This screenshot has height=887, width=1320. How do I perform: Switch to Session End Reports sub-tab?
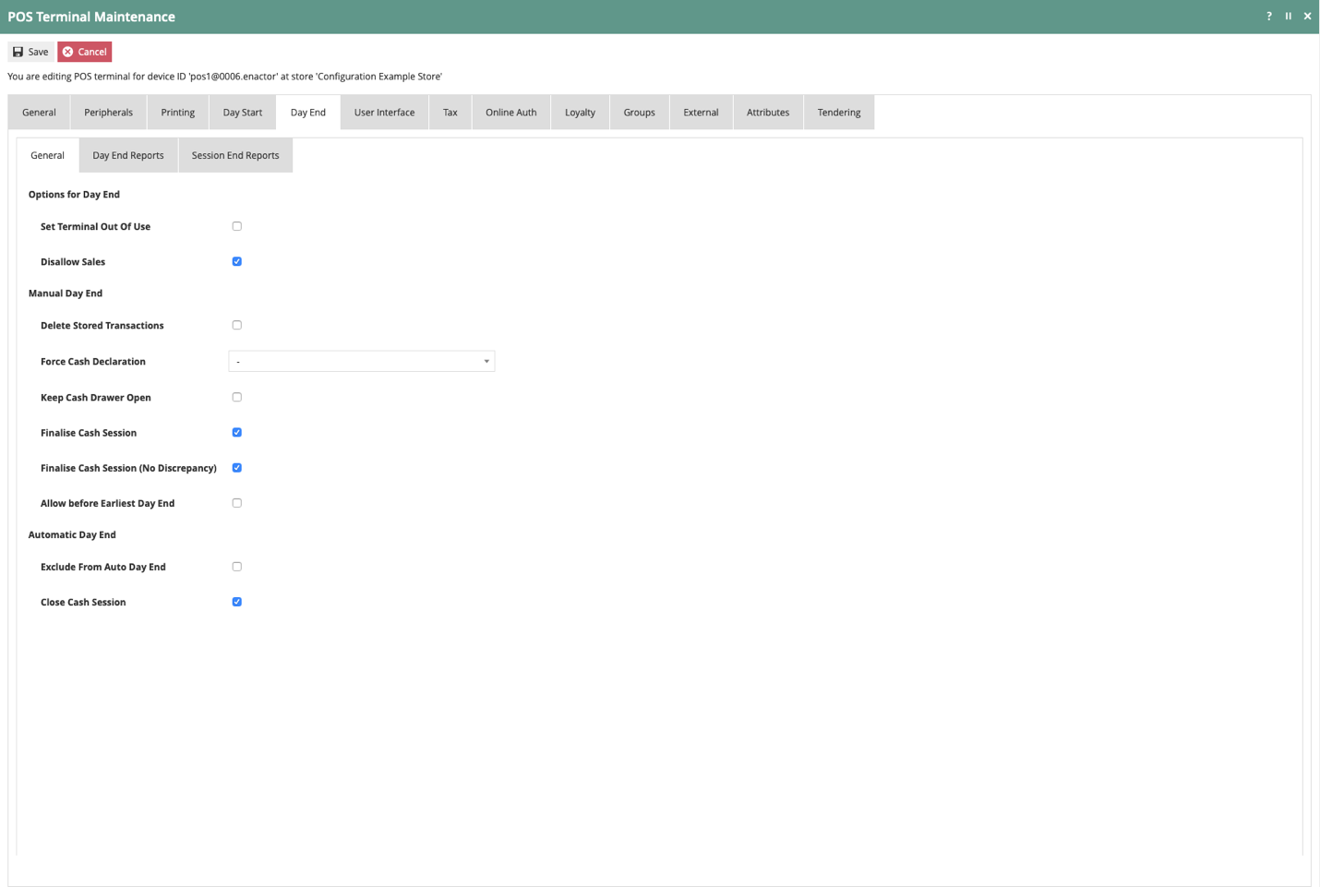pos(235,155)
